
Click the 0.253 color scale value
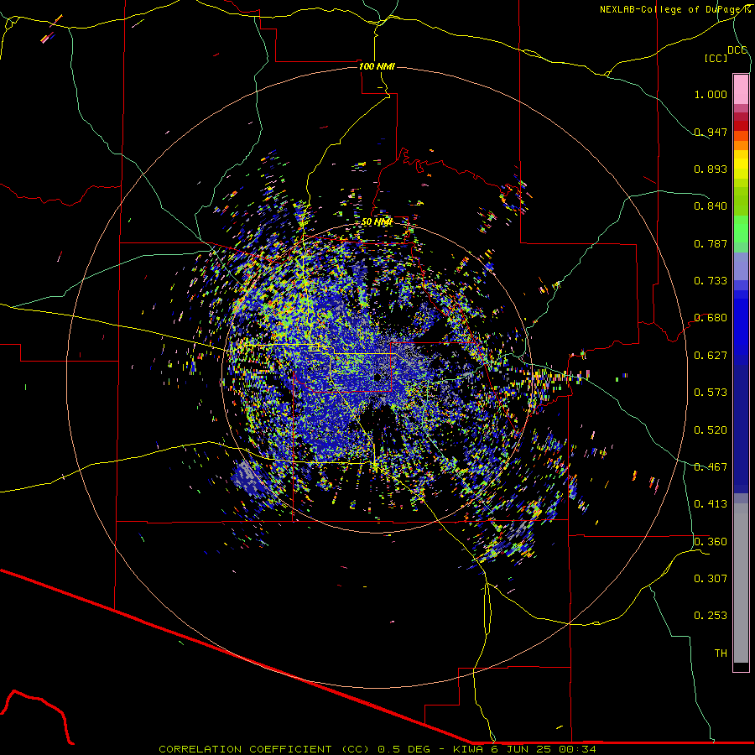pyautogui.click(x=711, y=616)
